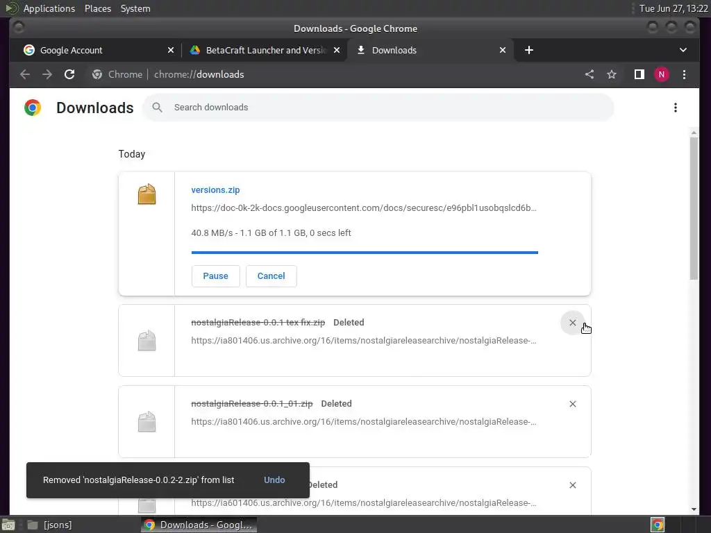Viewport: 711px width, 533px height.
Task: Open the System menu
Action: point(135,8)
